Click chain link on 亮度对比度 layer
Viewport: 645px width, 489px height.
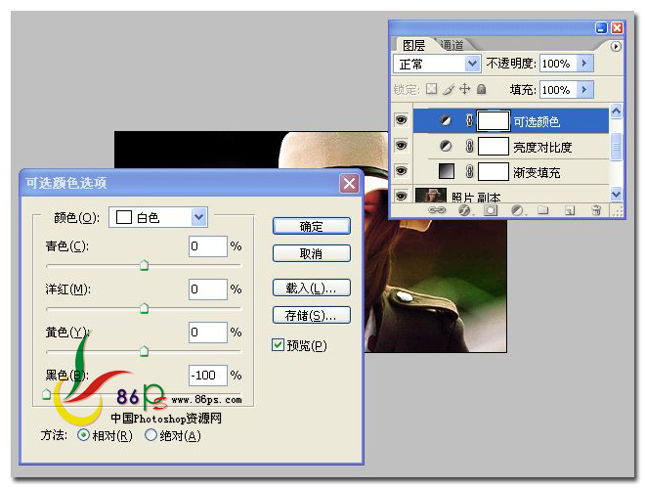click(469, 146)
